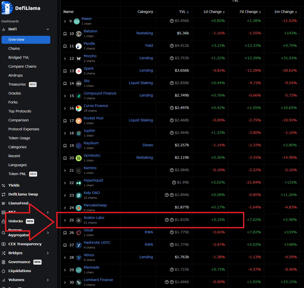Click the Spark protocol logo

coord(79,71)
